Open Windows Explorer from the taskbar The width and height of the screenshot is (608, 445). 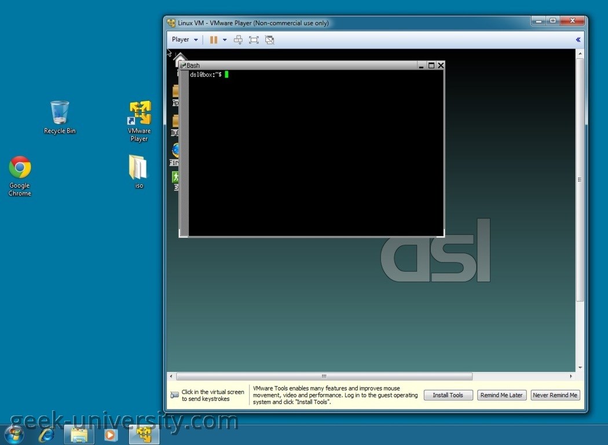point(79,435)
